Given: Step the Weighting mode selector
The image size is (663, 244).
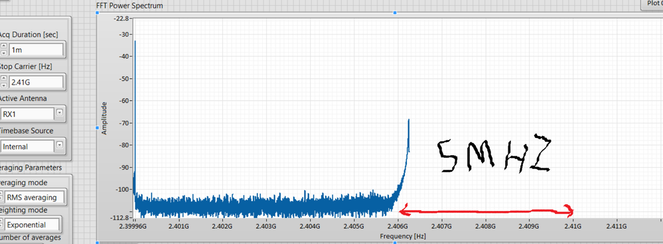Looking at the screenshot, I should pyautogui.click(x=1, y=224).
